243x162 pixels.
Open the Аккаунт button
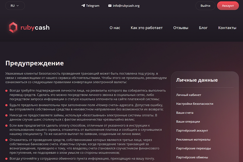(x=228, y=6)
